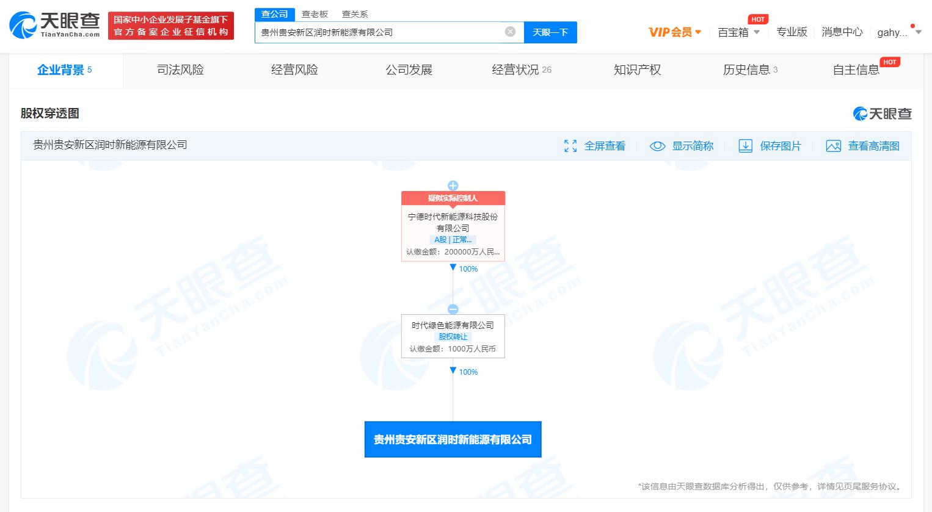The width and height of the screenshot is (932, 512).
Task: Click the picture icon for 查看高清图
Action: coord(833,146)
